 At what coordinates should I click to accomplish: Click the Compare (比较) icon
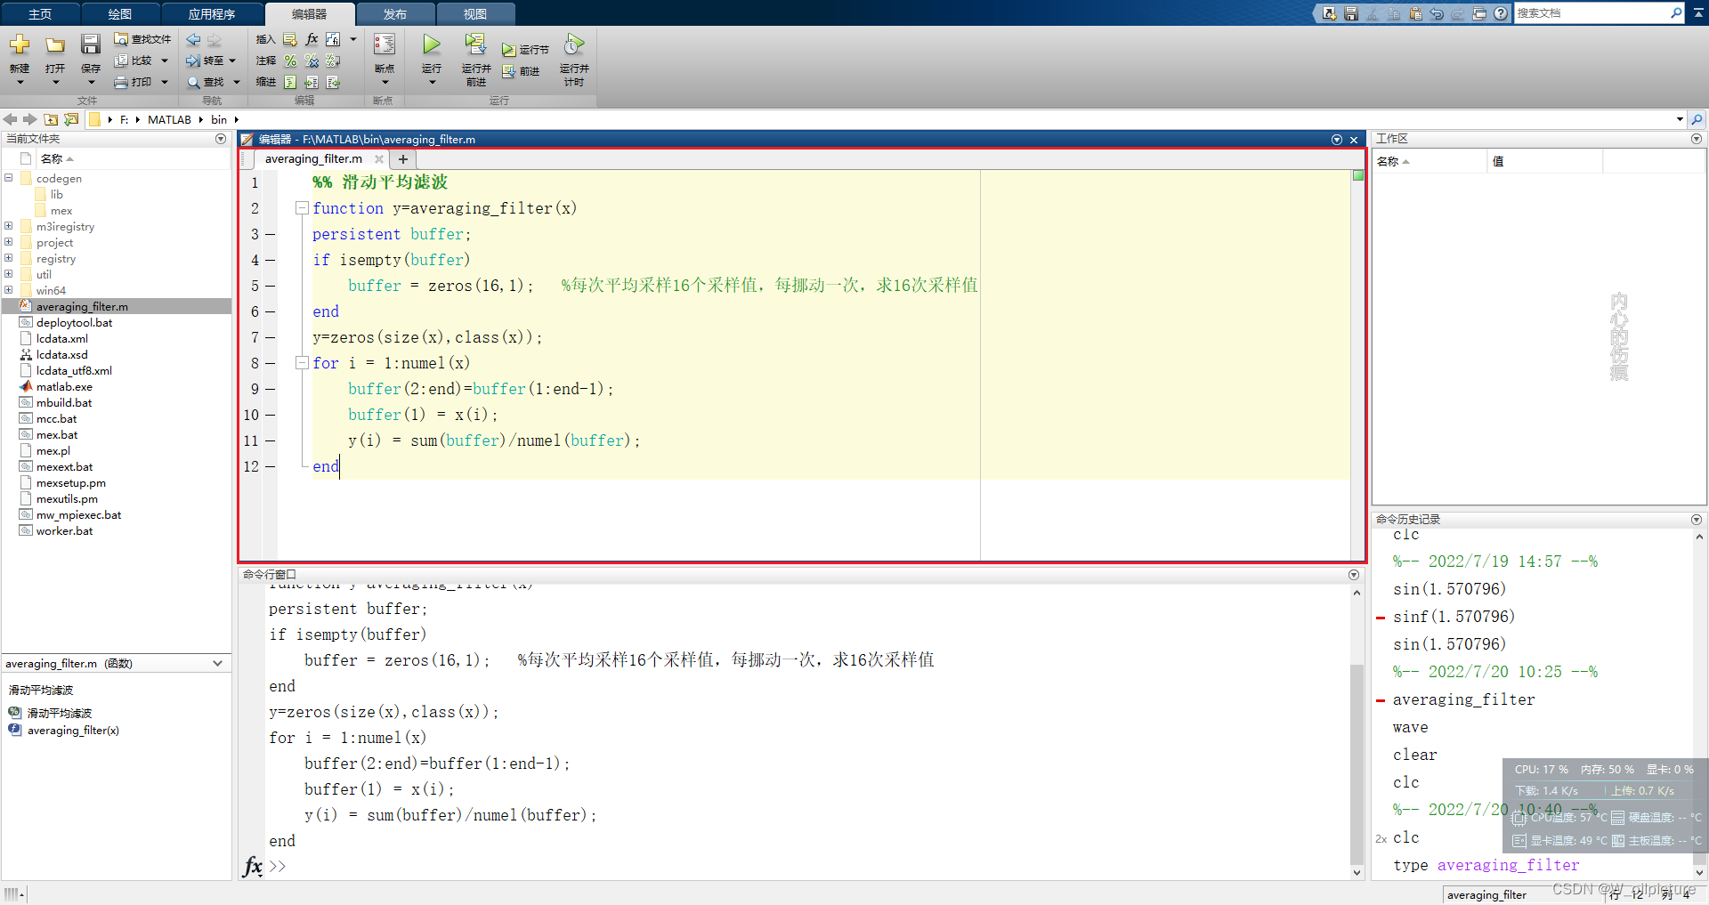[x=122, y=61]
